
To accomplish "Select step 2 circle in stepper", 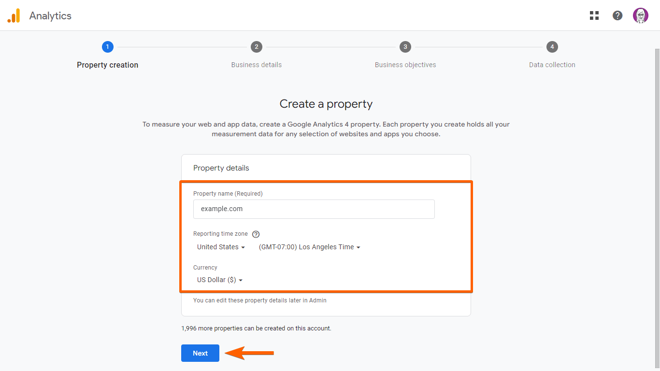I will tap(257, 47).
